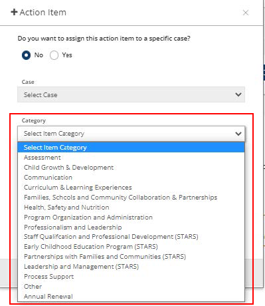
Task: Choose Leadership and Management (STARS)
Action: 131,267
